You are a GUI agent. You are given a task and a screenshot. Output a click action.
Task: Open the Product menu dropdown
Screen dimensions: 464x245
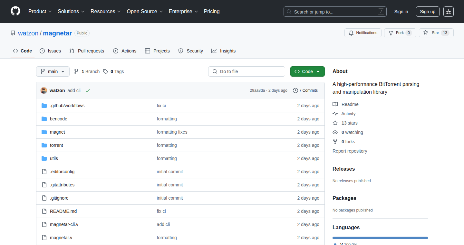(40, 11)
